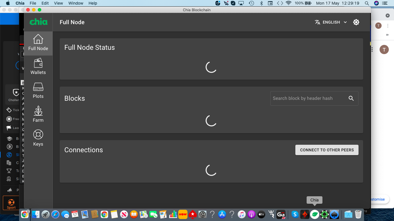Open Podcasts from the Dock
The image size is (394, 221).
252,214
